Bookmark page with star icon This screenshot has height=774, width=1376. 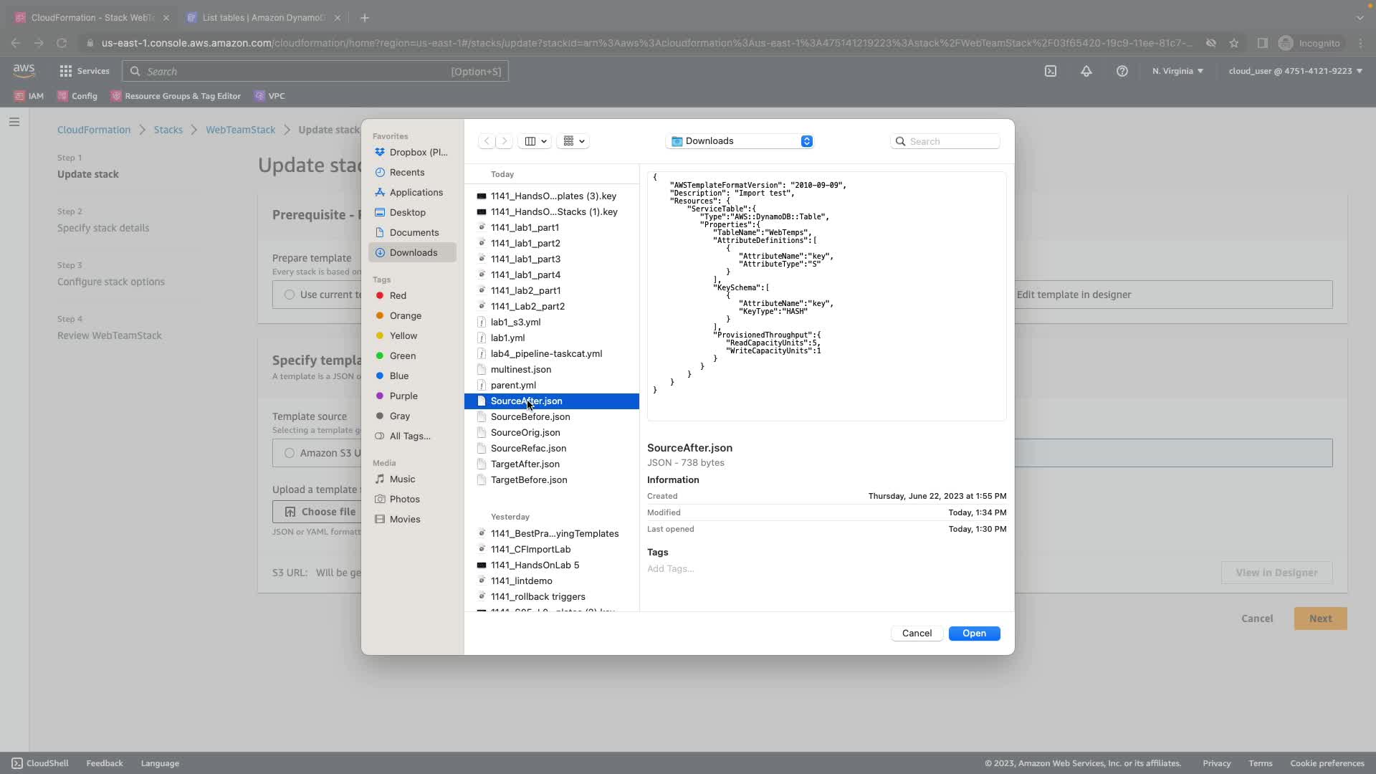pyautogui.click(x=1233, y=43)
